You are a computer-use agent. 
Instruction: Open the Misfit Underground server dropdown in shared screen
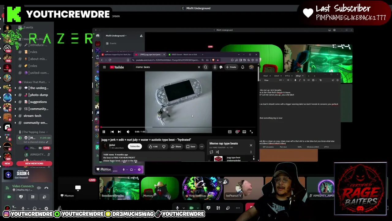click(x=116, y=36)
